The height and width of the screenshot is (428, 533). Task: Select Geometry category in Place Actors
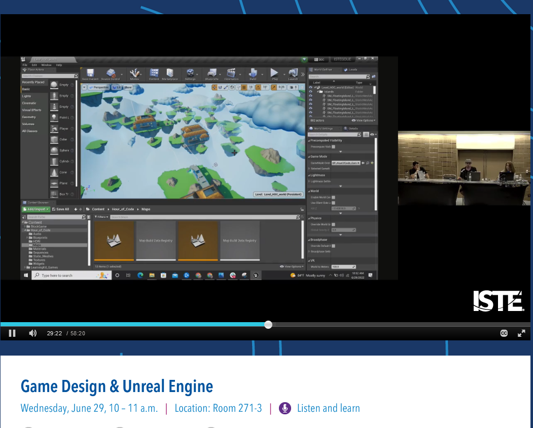[29, 117]
